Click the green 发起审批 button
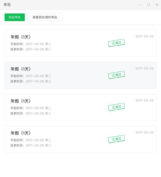This screenshot has height=177, width=161. pyautogui.click(x=15, y=17)
